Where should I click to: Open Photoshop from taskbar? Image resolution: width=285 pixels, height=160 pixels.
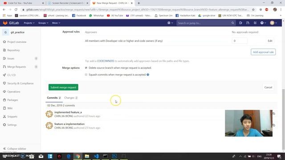[x=114, y=156]
